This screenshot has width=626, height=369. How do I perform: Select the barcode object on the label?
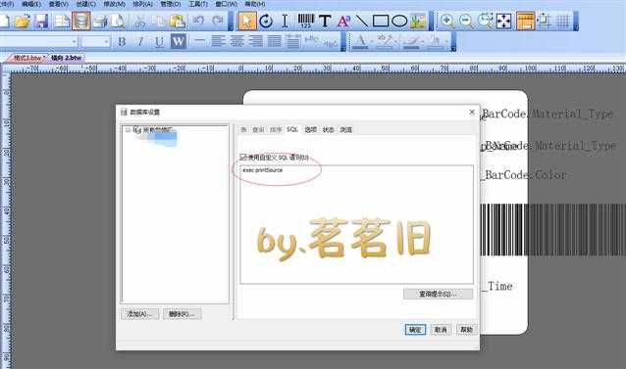[553, 230]
